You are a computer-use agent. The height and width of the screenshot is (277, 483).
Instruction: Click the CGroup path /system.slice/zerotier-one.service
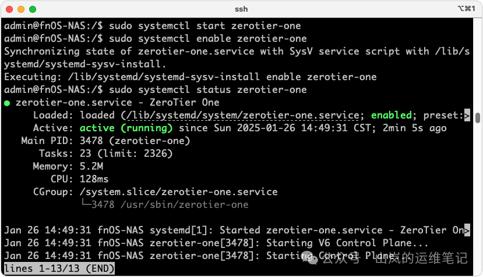click(x=178, y=192)
